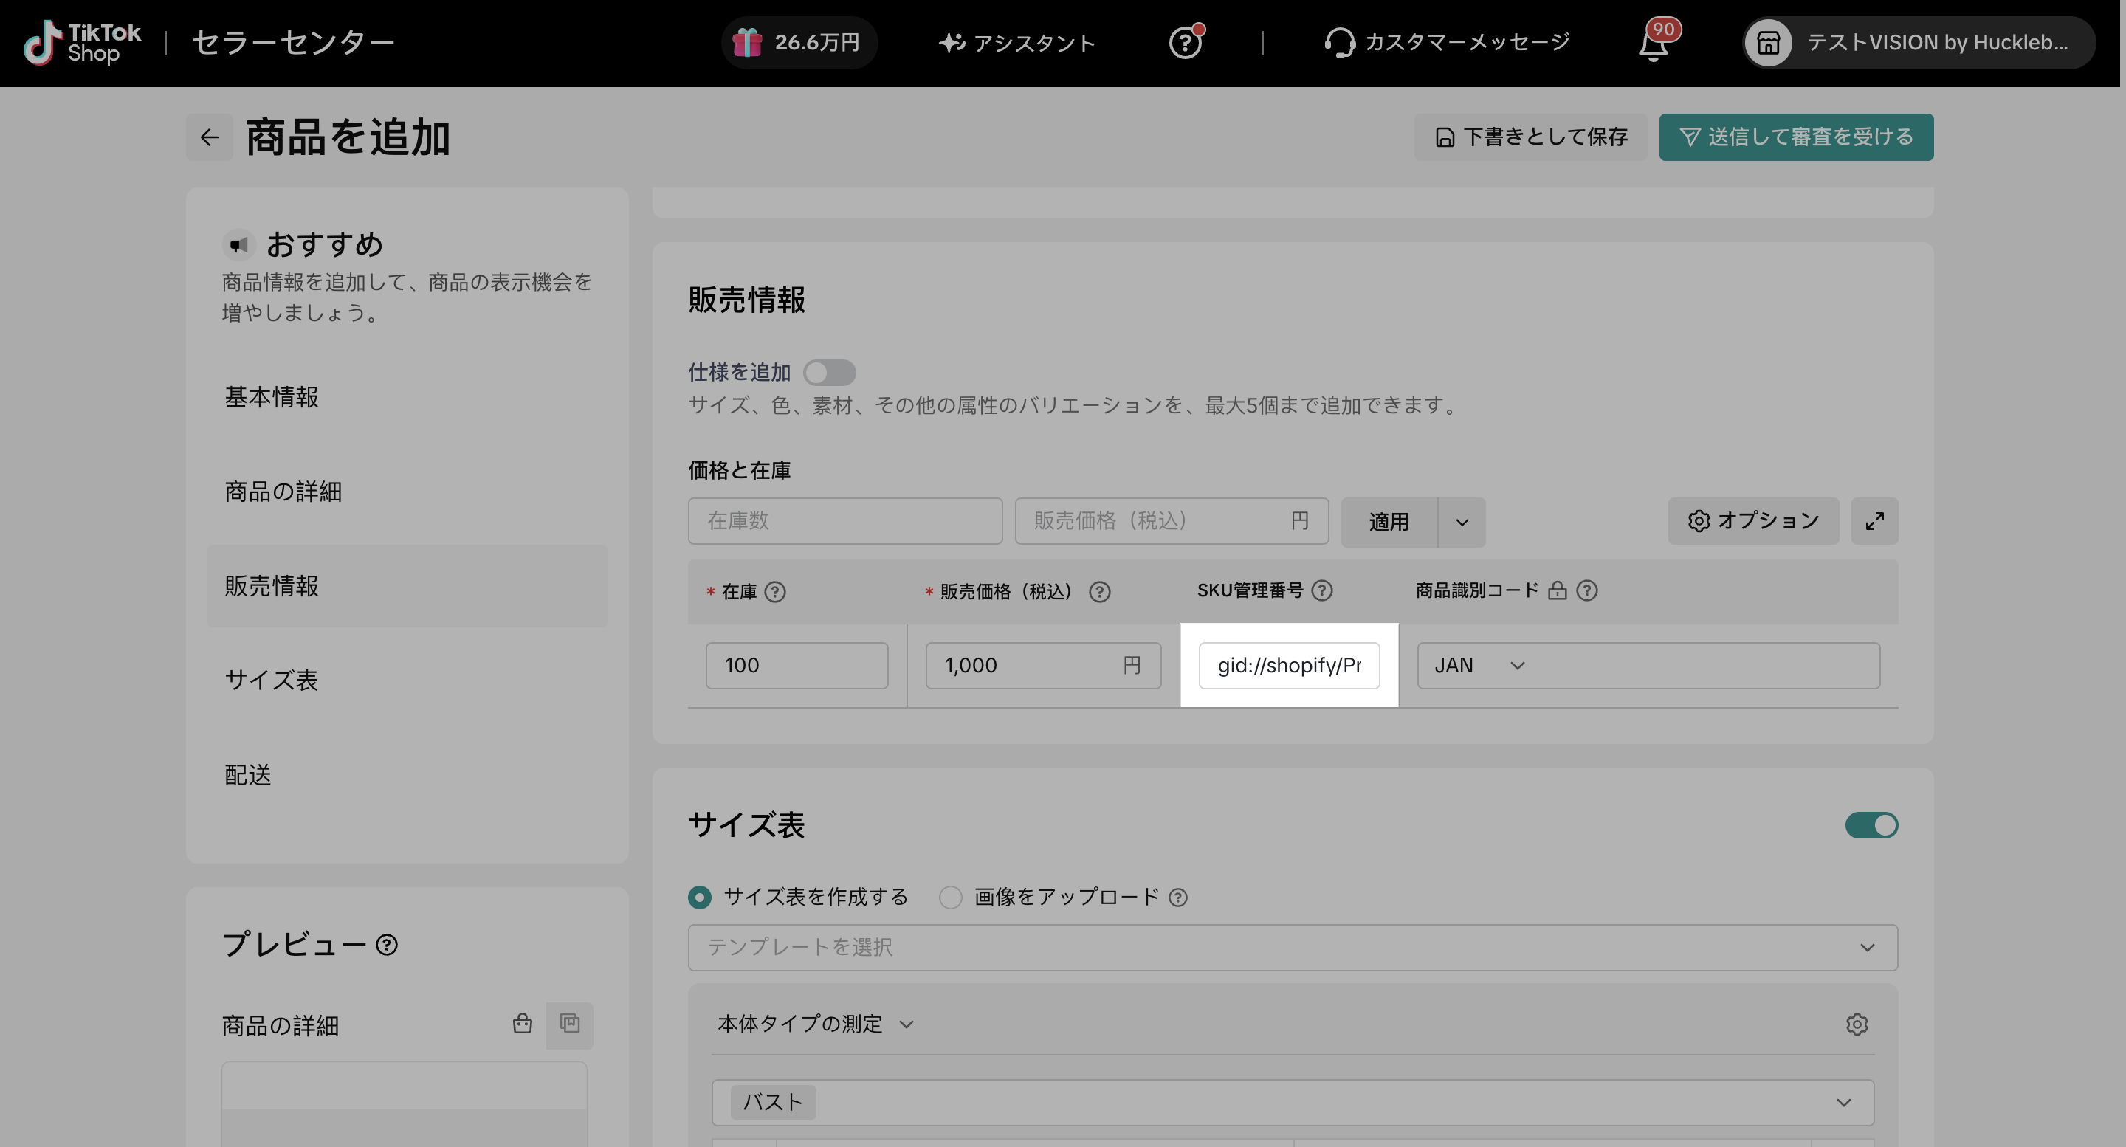The width and height of the screenshot is (2126, 1147).
Task: Open notifications bell with 90 badge
Action: (x=1654, y=43)
